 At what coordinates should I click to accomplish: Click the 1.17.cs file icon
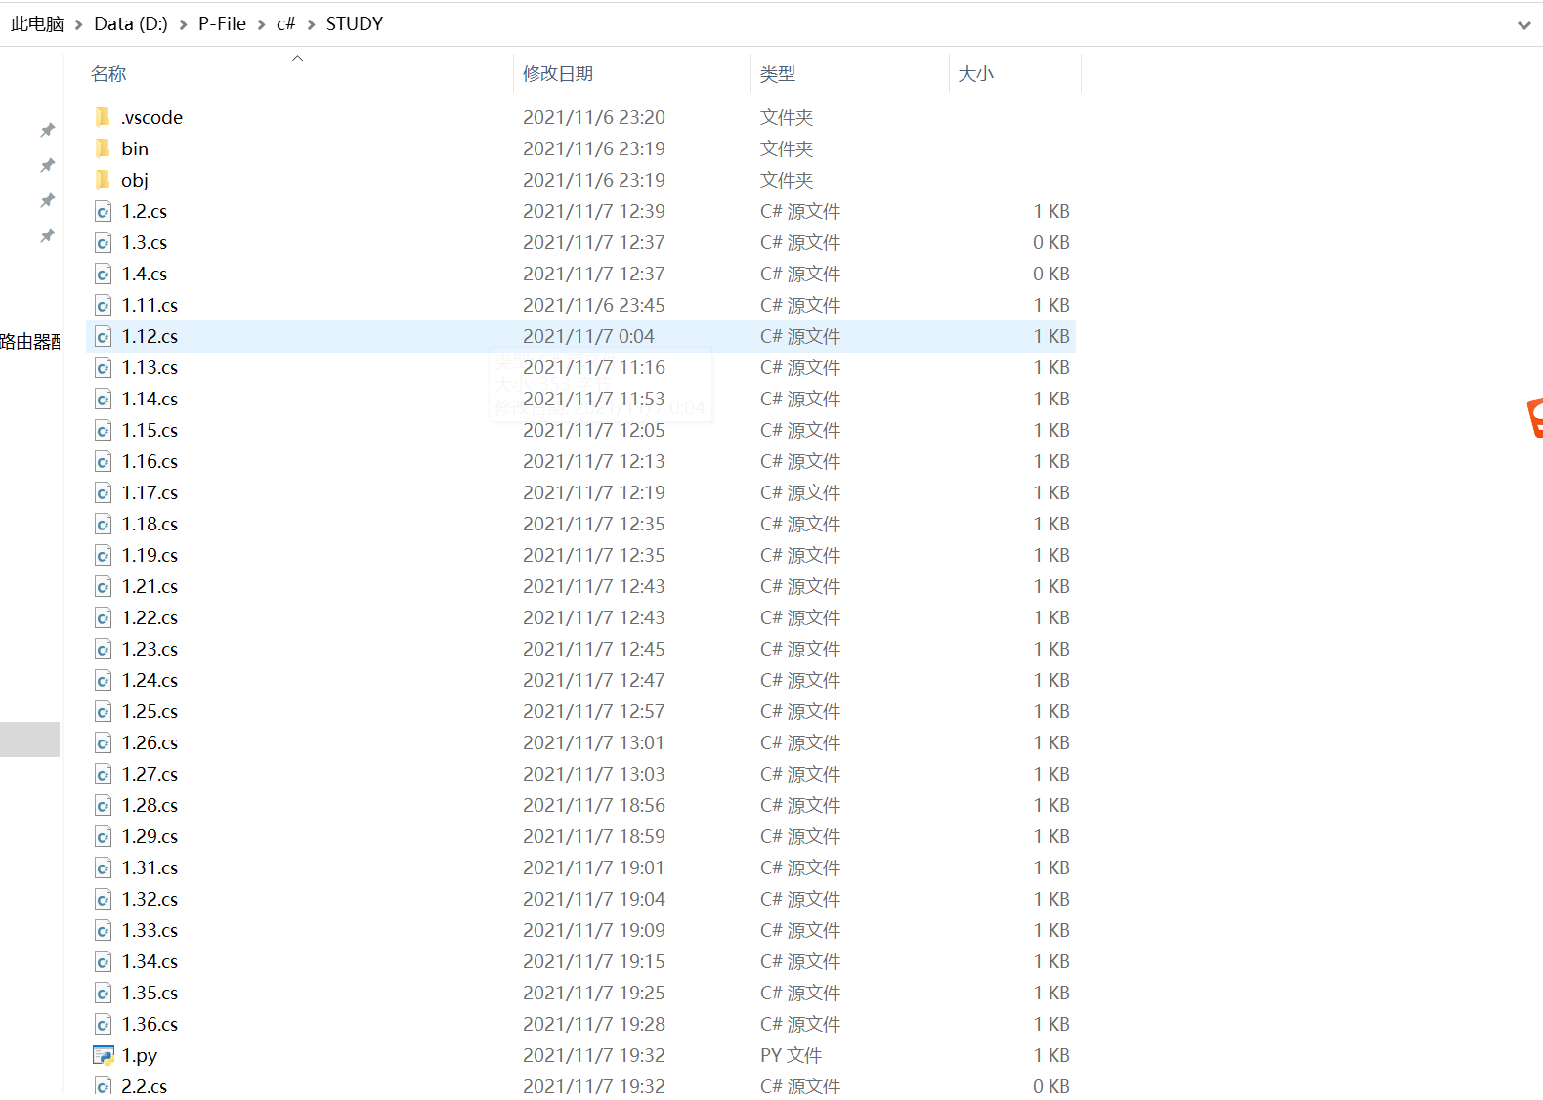click(103, 492)
